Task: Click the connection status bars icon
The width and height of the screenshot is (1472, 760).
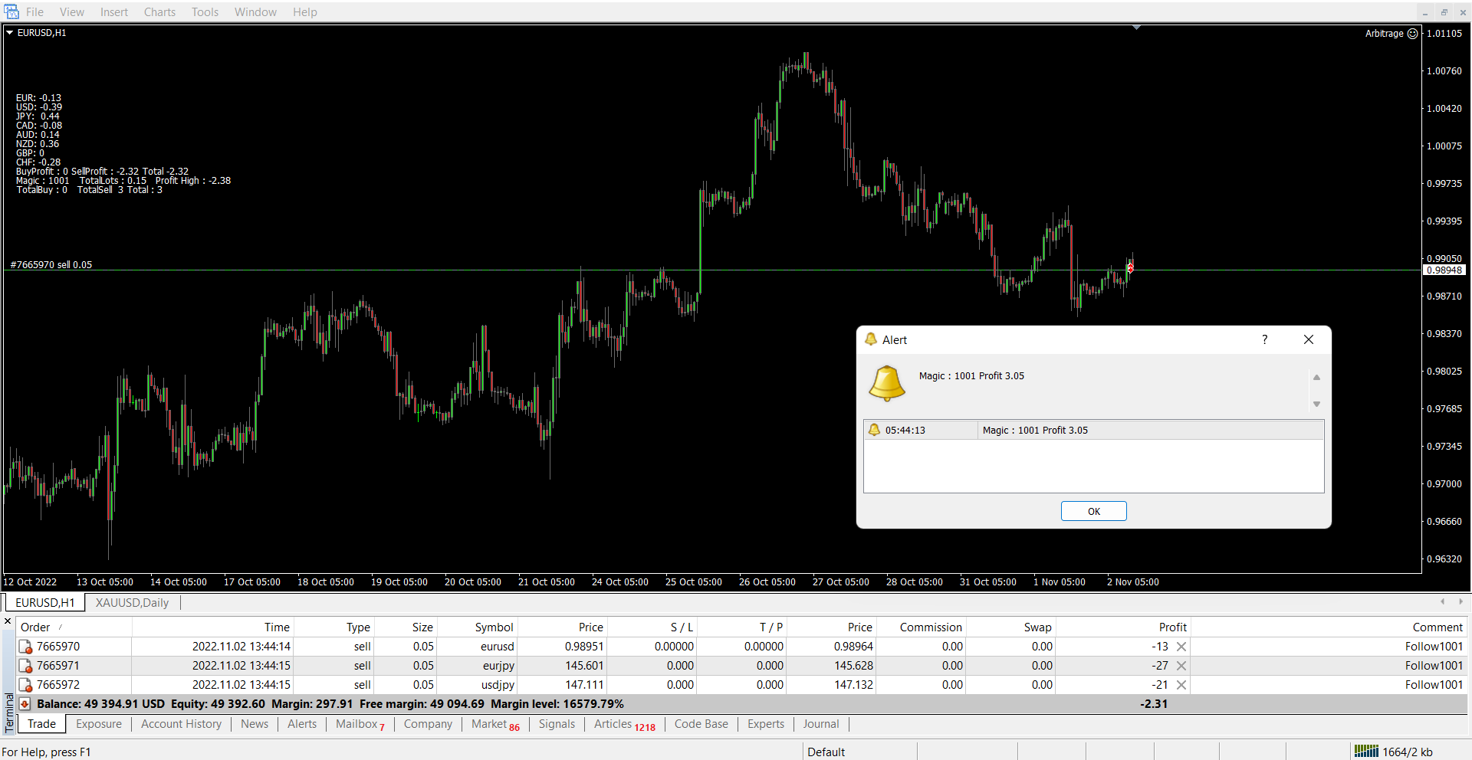Action: coord(1365,752)
